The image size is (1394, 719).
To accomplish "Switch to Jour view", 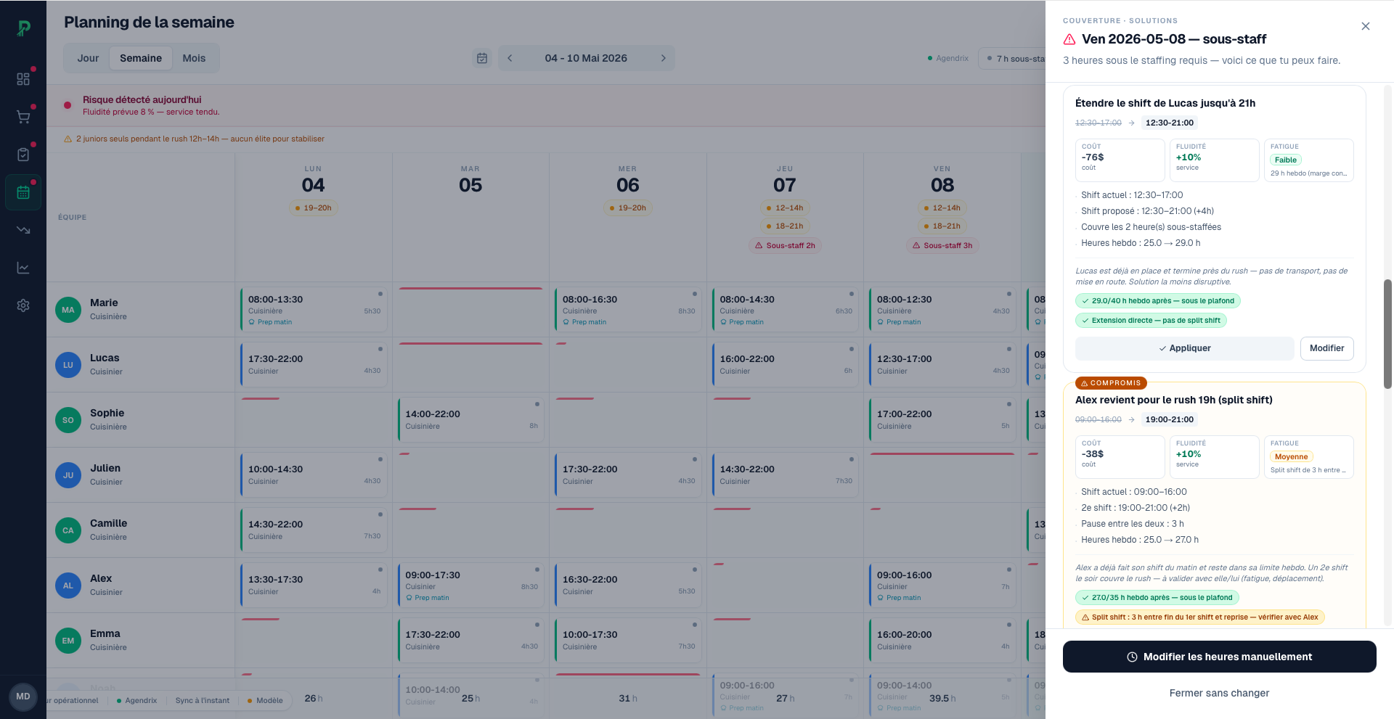I will [88, 58].
